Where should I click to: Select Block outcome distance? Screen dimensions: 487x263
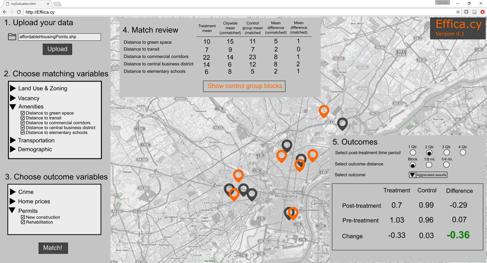click(413, 165)
